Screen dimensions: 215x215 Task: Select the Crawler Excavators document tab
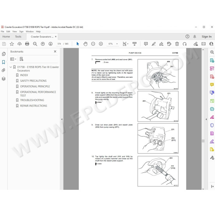pos(42,37)
